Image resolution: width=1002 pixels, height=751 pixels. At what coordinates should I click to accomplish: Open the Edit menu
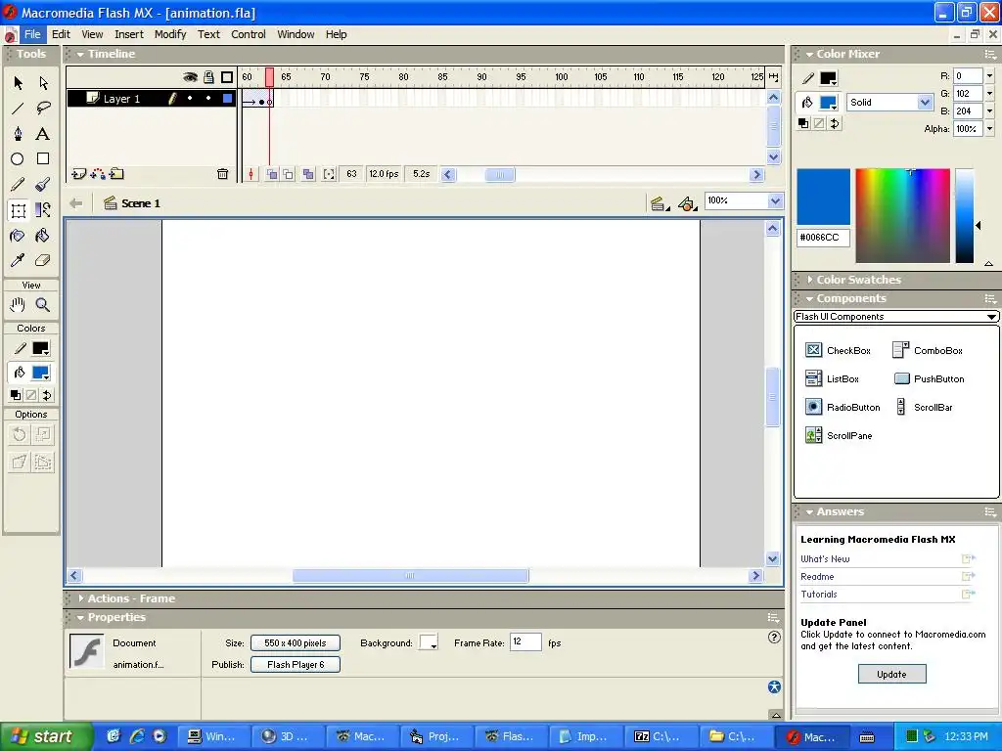(x=61, y=34)
